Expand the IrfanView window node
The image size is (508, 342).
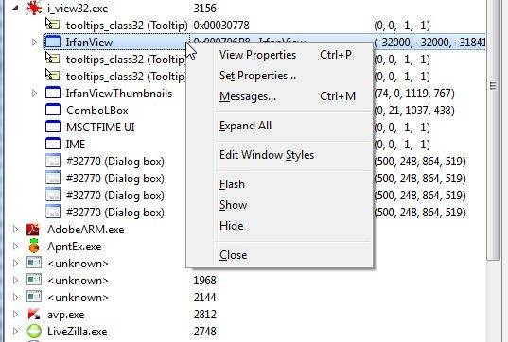coord(34,43)
